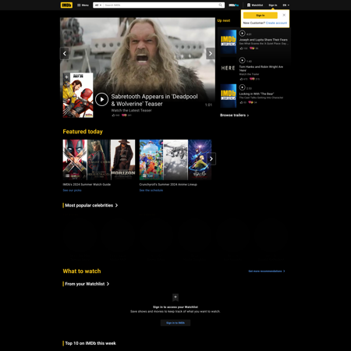Click Sign In in the top bar
The height and width of the screenshot is (351, 351).
tap(273, 5)
